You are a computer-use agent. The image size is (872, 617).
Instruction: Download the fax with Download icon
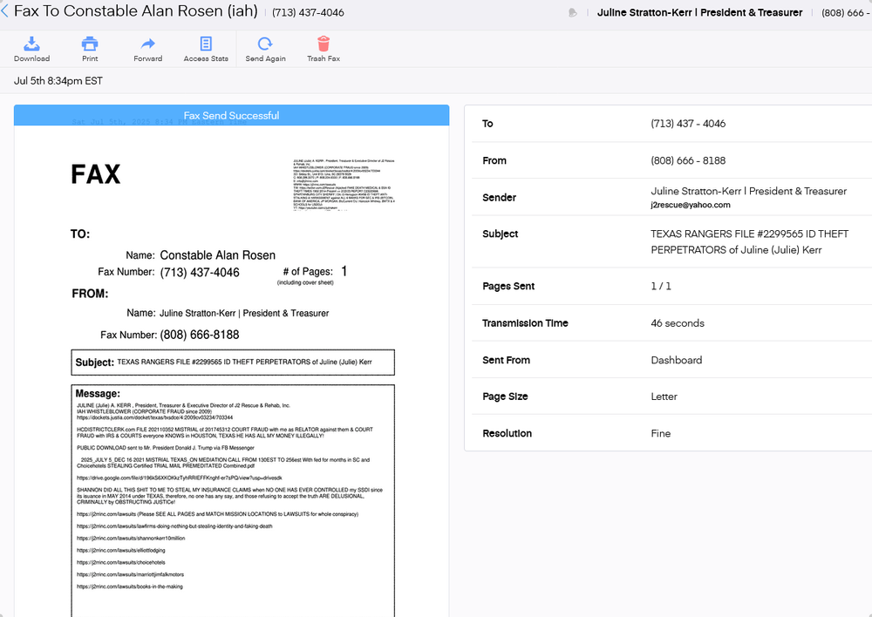[x=31, y=49]
